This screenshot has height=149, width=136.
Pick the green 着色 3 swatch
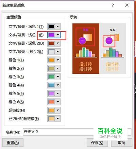[x=52, y=77]
